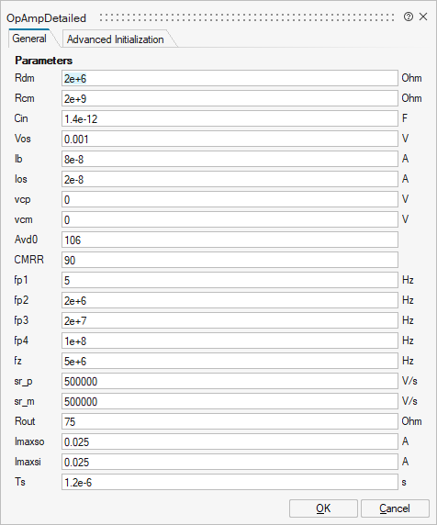
Task: Switch to the Advanced Initialization tab
Action: [115, 39]
